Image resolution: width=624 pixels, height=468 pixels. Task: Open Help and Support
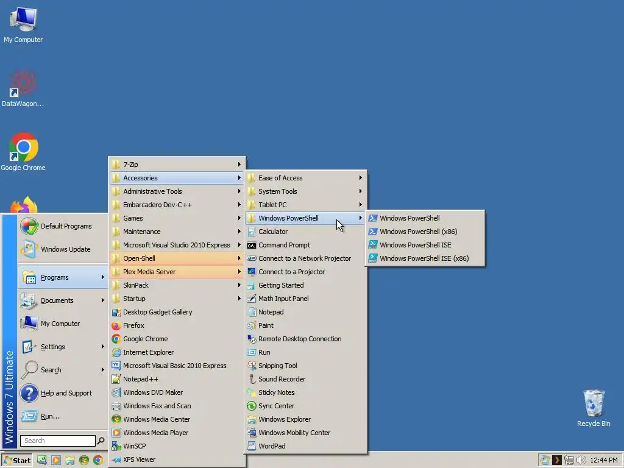tap(63, 393)
